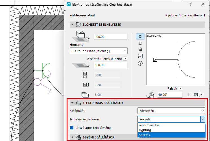Screen dimensions: 210x141
Task: Open help with the question mark button
Action: click(190, 4)
